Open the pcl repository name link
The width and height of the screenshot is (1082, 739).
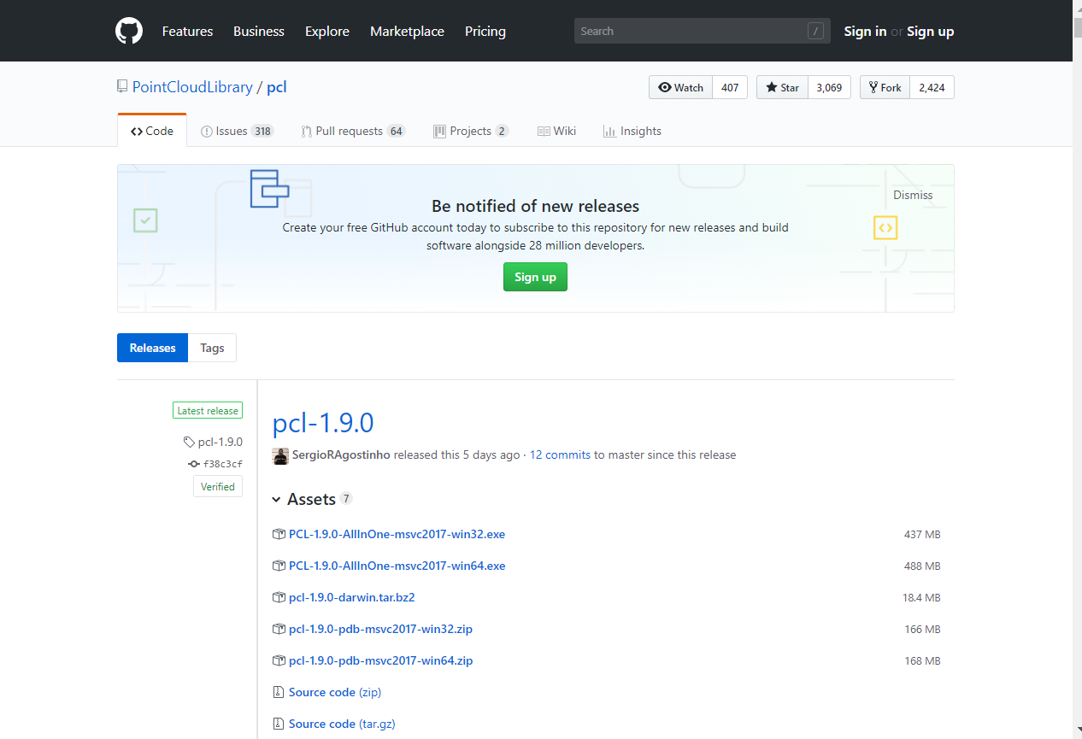(277, 87)
